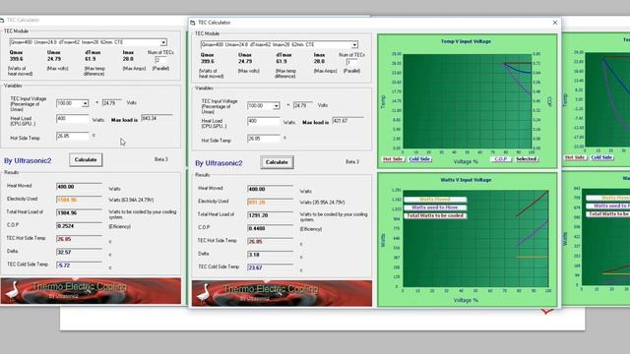Click the Hot Side Temp field in the background window
This screenshot has width=630, height=354.
(73, 136)
